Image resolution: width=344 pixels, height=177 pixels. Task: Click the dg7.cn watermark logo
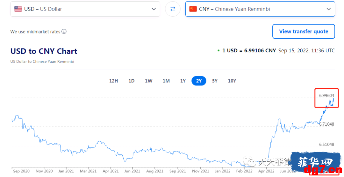coord(316,164)
